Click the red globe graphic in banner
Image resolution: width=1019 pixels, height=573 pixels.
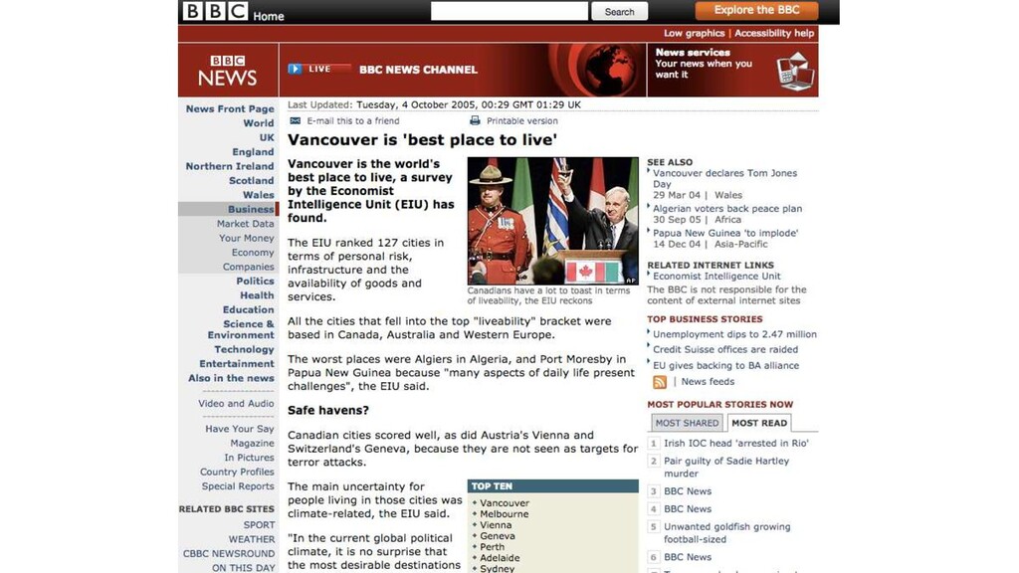coord(611,70)
